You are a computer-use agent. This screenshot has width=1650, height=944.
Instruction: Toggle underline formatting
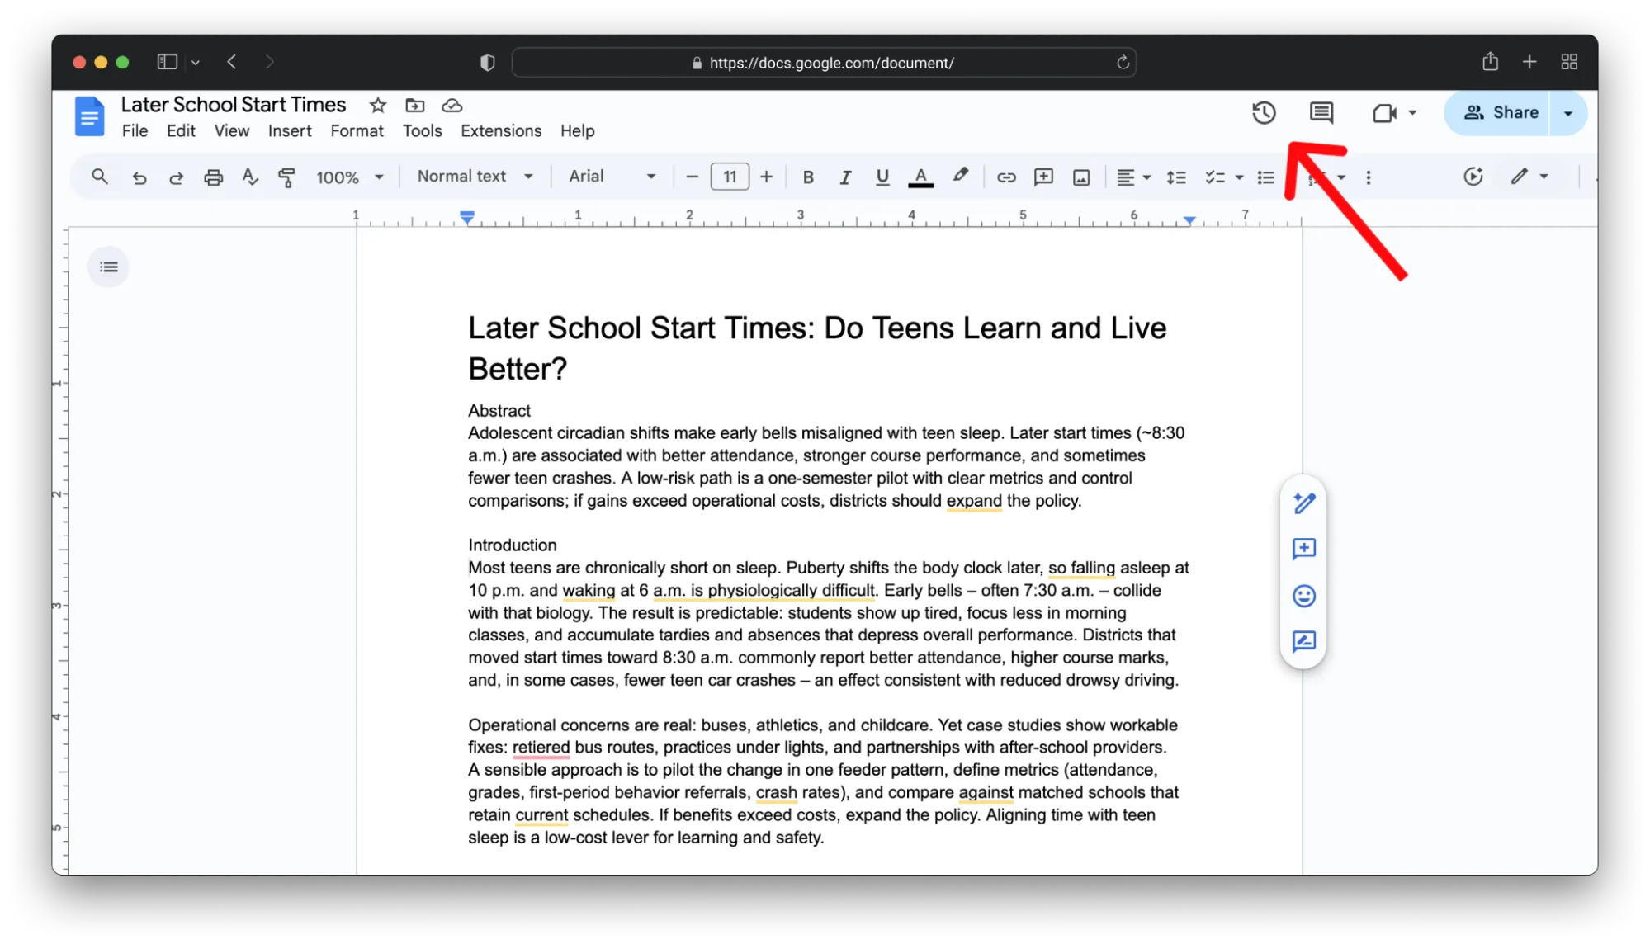(882, 177)
